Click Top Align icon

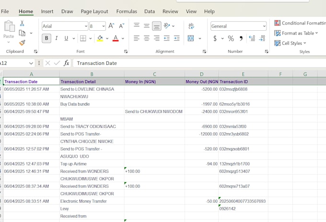pyautogui.click(x=137, y=25)
